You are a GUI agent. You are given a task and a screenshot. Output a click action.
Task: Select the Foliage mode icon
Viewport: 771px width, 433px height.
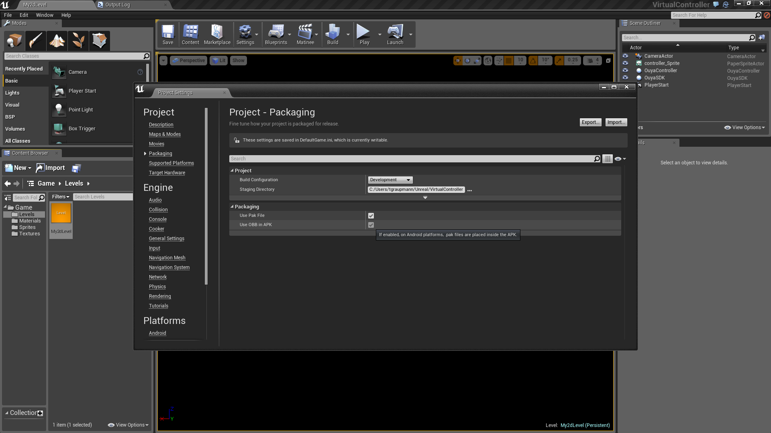click(78, 40)
